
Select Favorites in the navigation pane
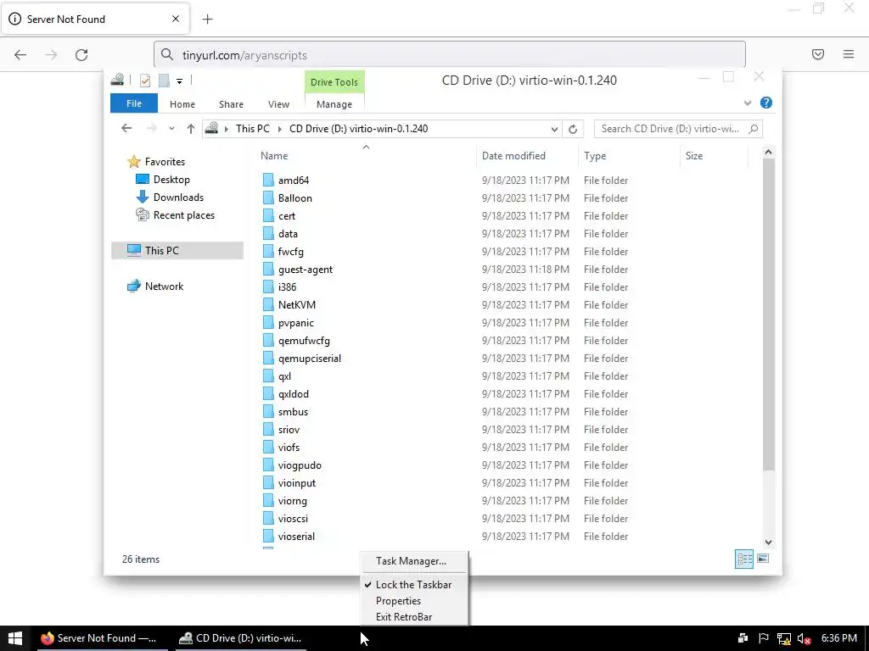pos(165,162)
